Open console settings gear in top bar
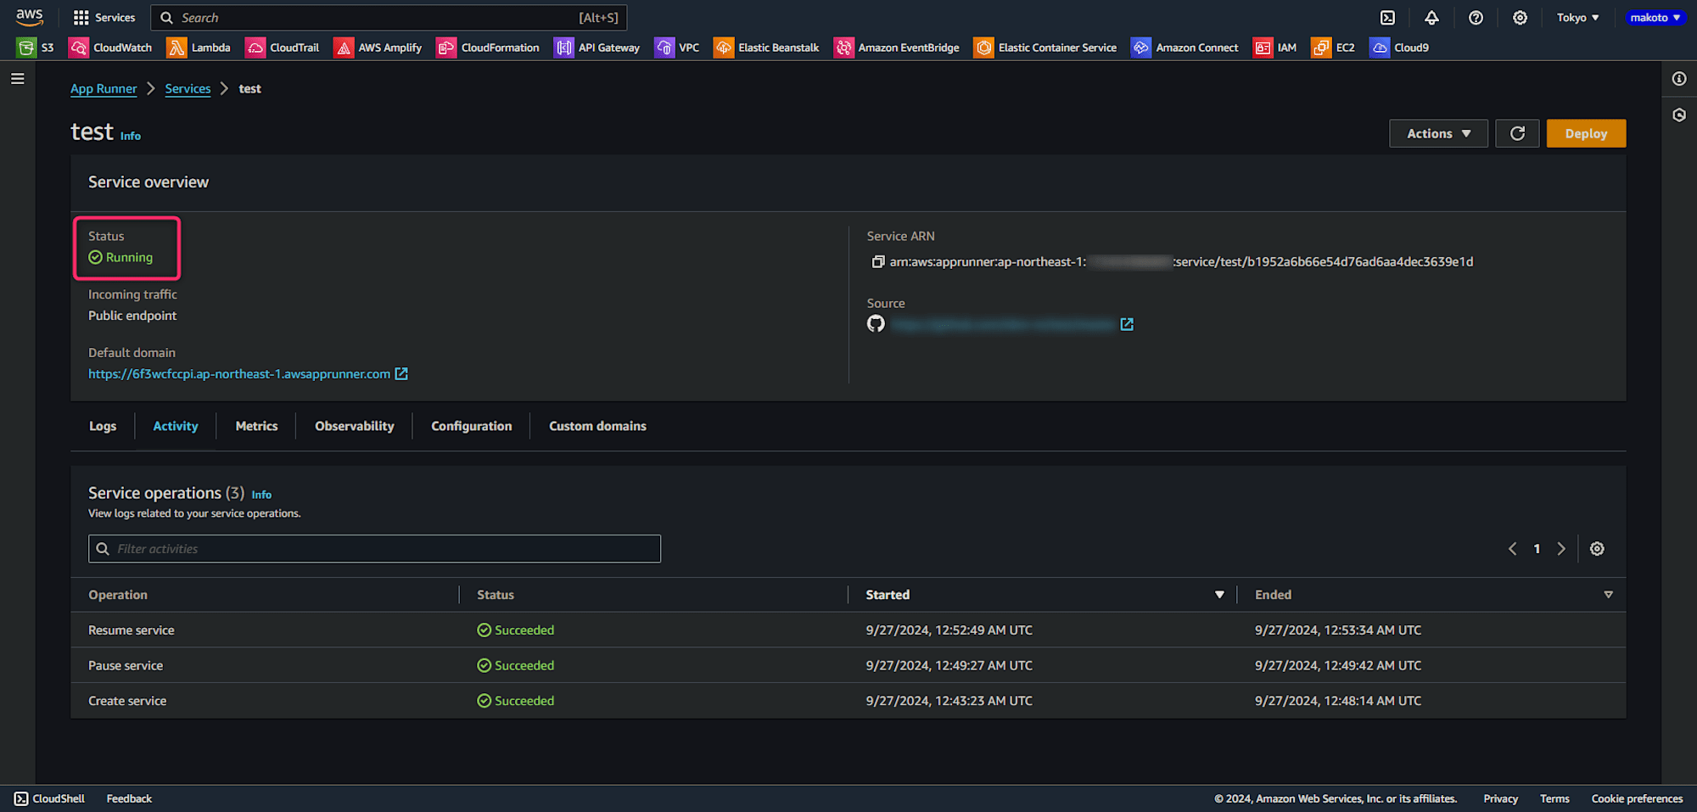The width and height of the screenshot is (1697, 812). coord(1520,17)
